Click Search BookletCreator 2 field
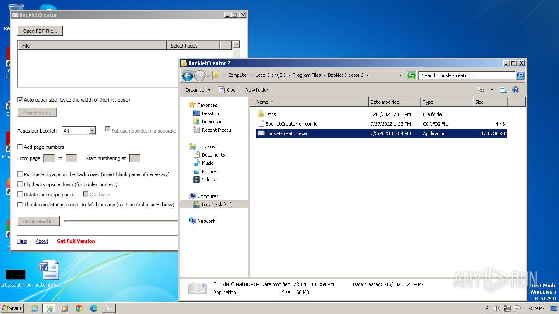 tap(467, 75)
